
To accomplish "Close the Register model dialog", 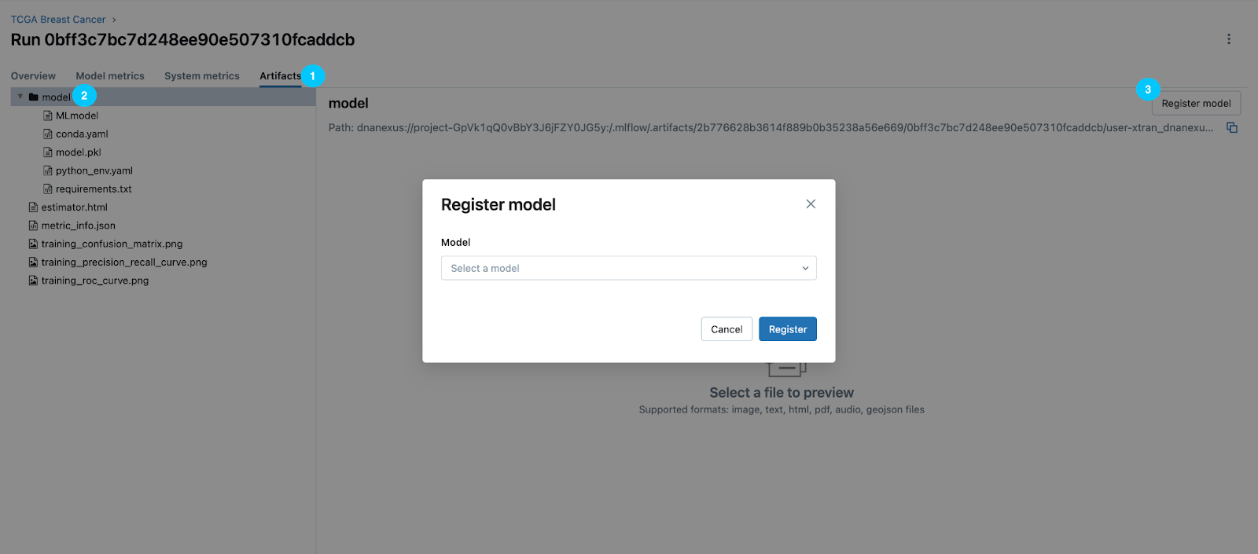I will coord(811,204).
